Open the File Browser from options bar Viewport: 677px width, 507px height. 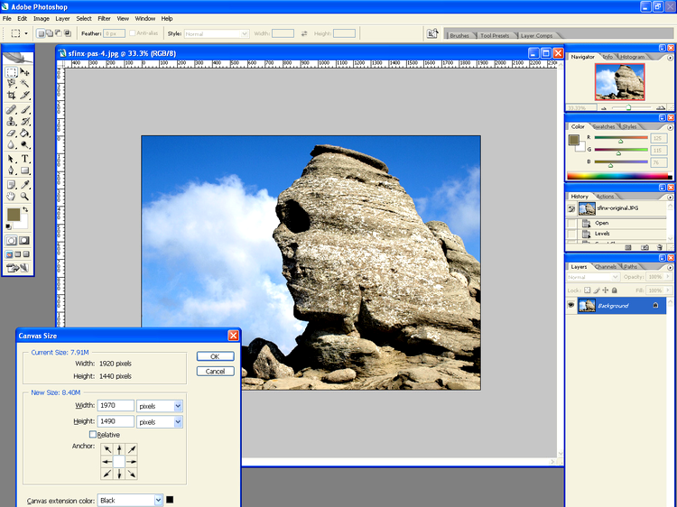[432, 33]
